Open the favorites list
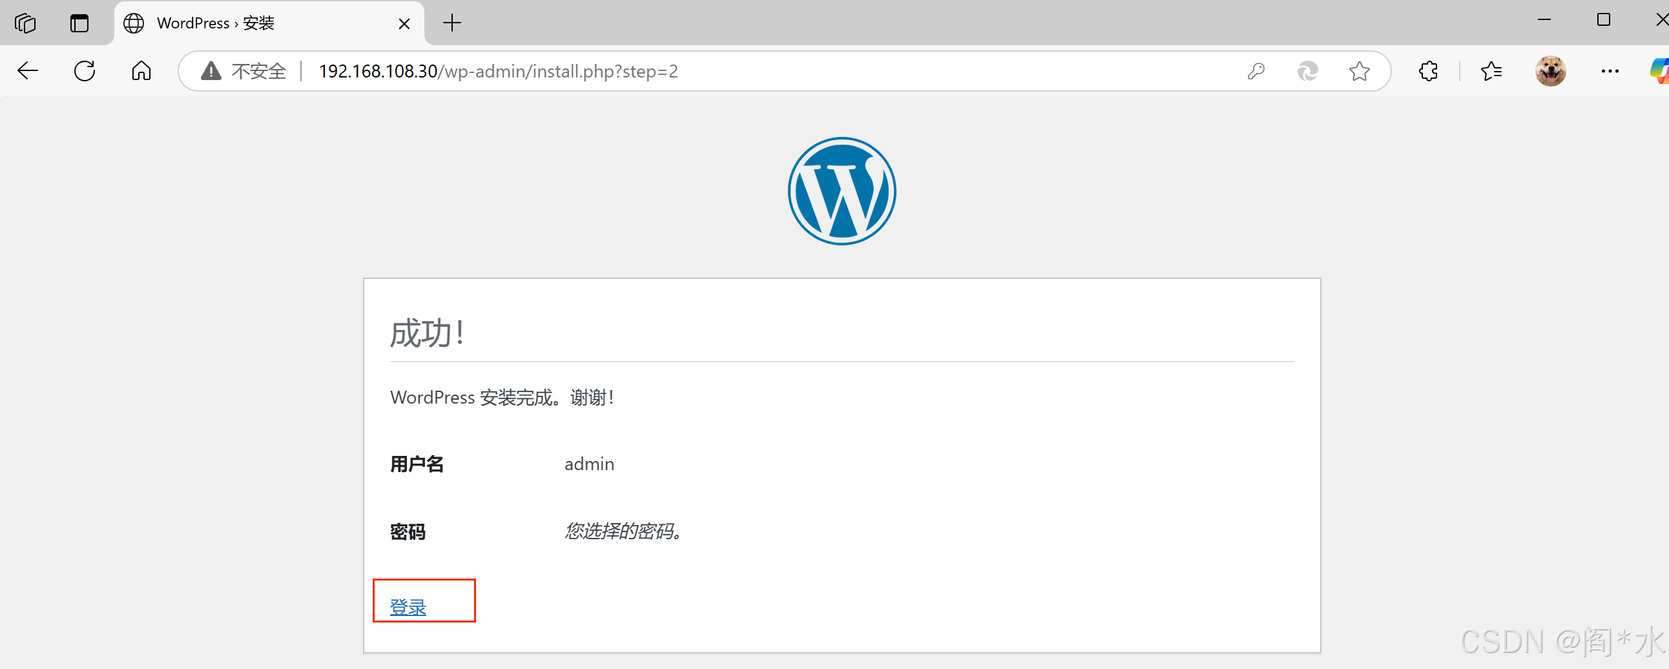The image size is (1669, 669). click(1491, 70)
